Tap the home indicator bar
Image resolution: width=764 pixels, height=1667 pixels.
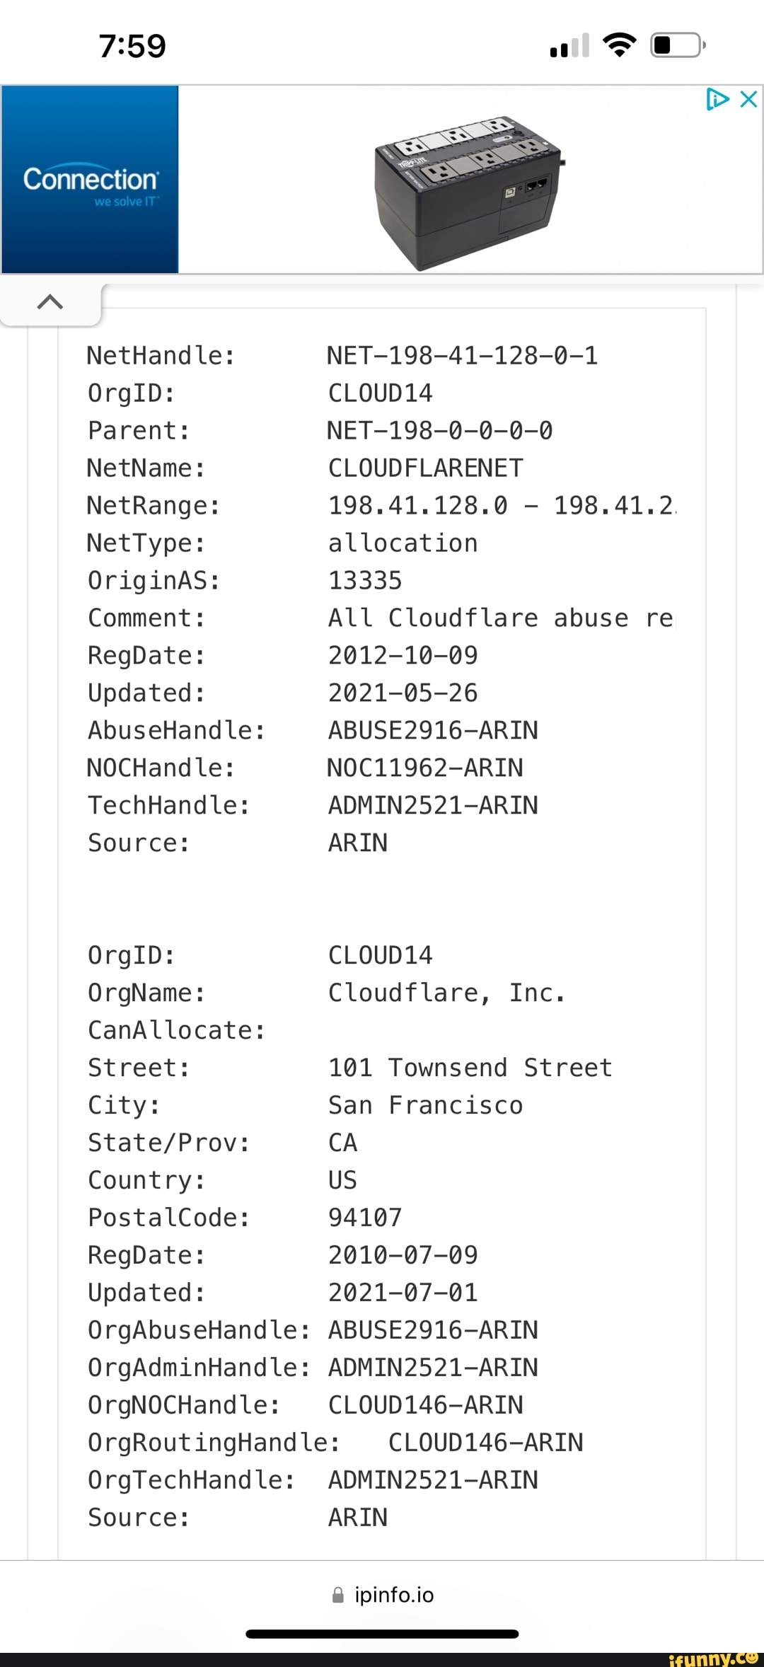[382, 1634]
